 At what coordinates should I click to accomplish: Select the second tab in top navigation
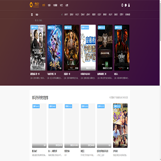pyautogui.click(x=49, y=5)
